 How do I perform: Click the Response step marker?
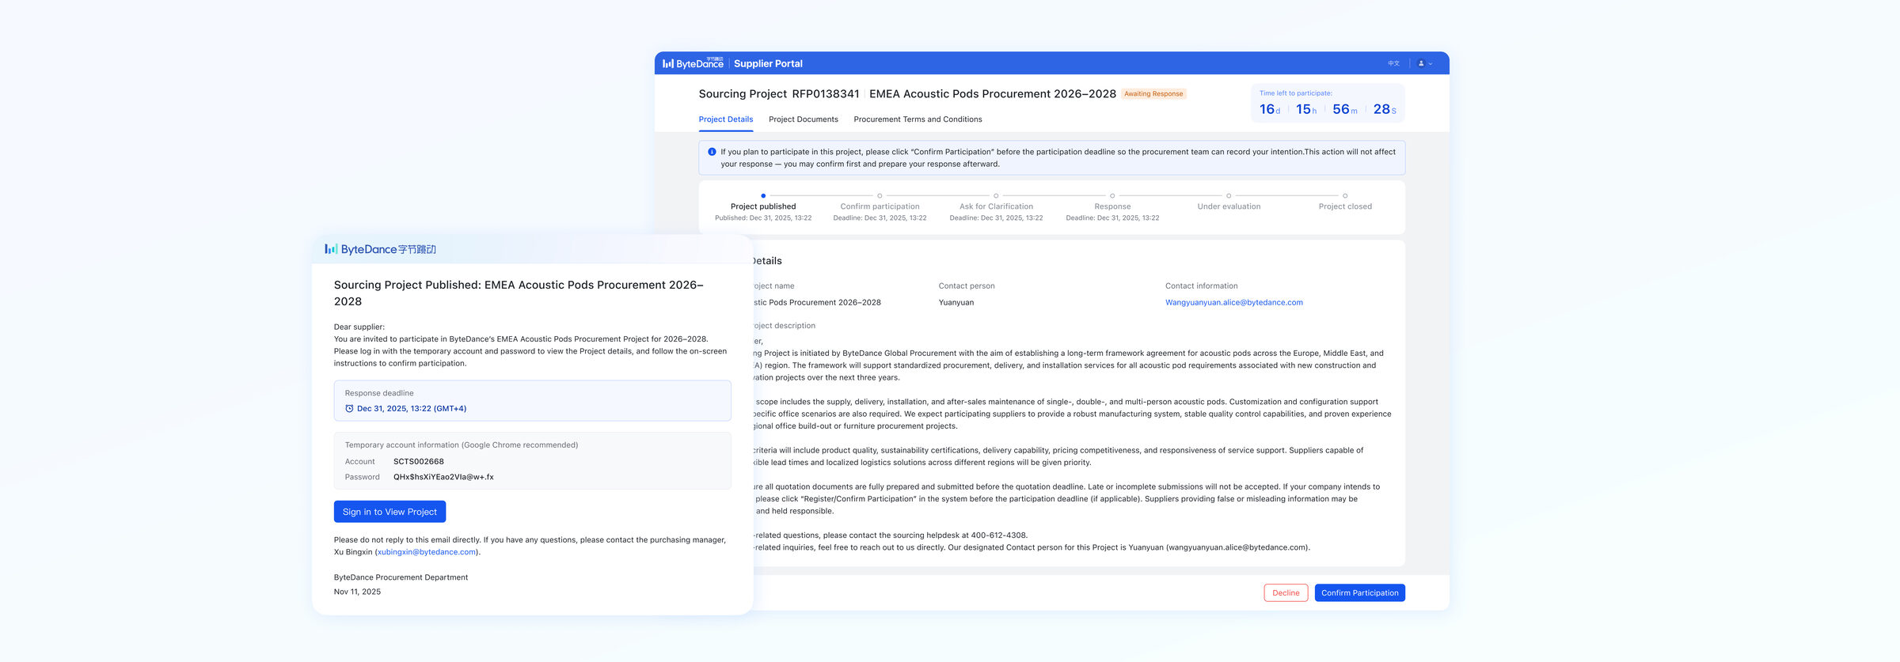pyautogui.click(x=1112, y=195)
